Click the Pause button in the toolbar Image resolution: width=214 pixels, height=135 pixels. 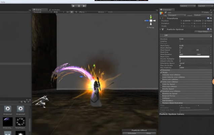79,6
